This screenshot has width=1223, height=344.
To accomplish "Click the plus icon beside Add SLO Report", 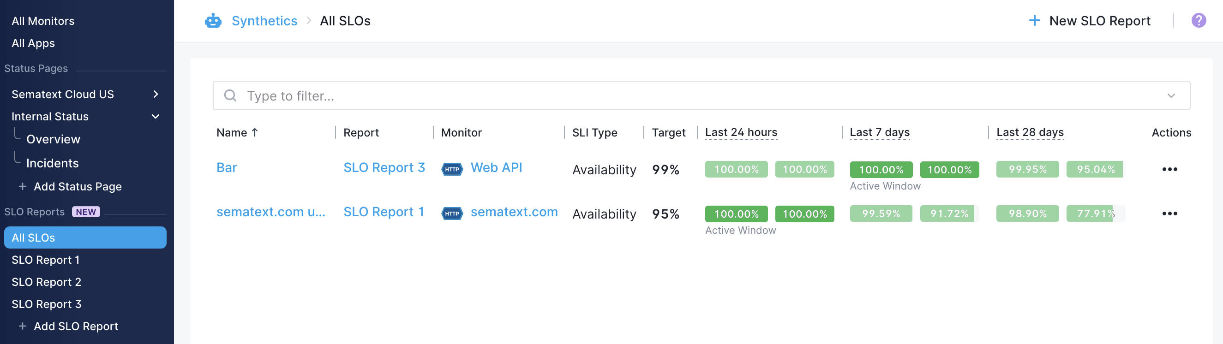I will click(22, 326).
